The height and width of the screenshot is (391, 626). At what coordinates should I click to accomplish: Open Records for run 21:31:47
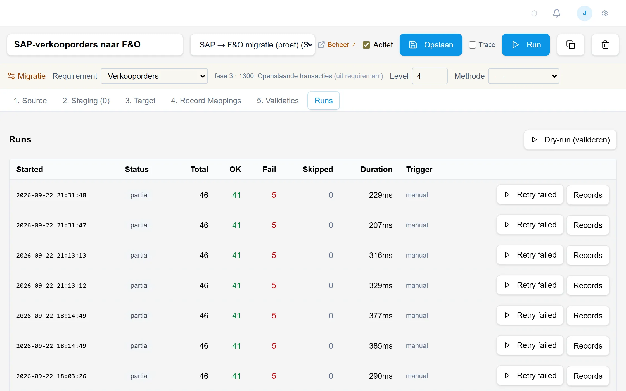pos(588,225)
